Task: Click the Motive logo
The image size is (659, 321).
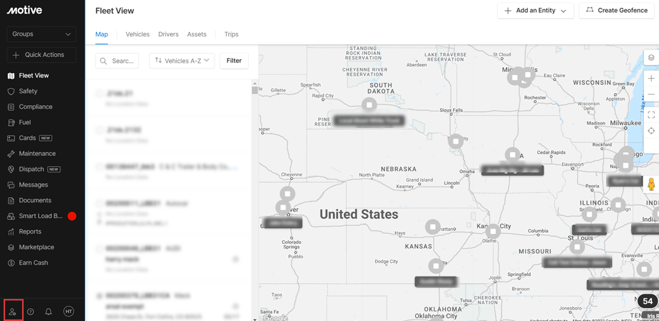Action: (25, 10)
